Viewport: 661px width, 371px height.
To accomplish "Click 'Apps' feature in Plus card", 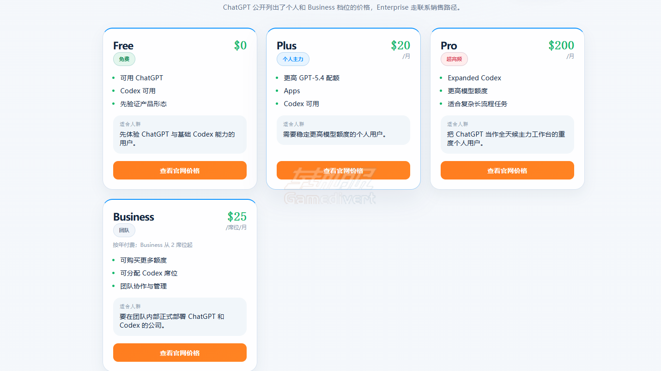I will (292, 91).
